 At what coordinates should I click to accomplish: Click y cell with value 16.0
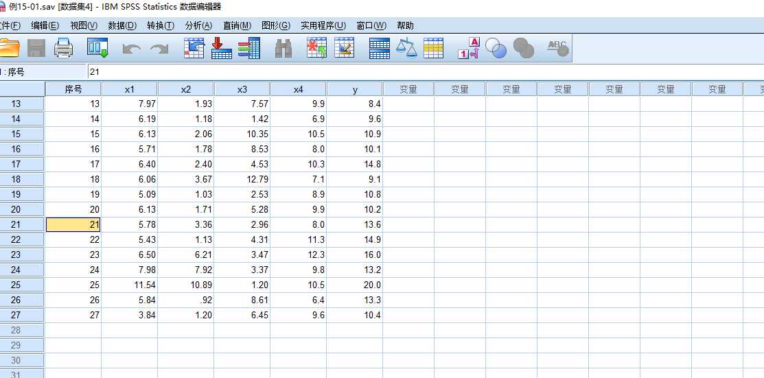click(355, 255)
